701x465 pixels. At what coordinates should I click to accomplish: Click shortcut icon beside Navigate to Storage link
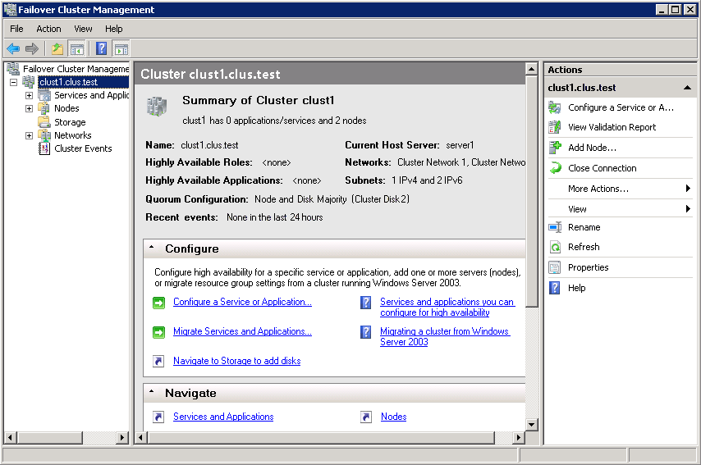[158, 361]
